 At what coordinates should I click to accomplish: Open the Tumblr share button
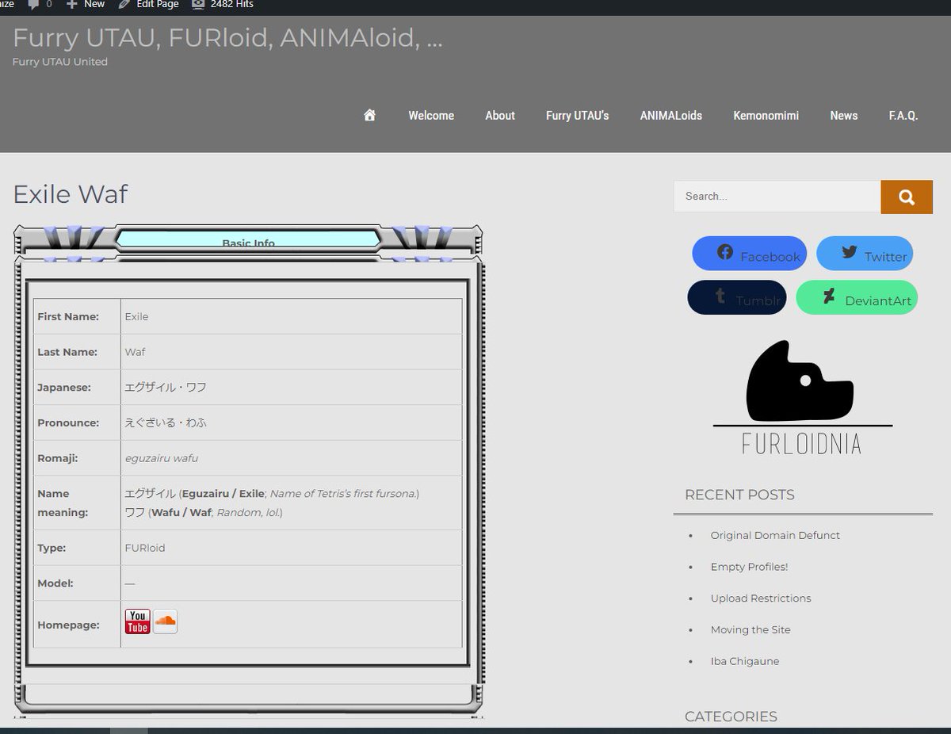click(737, 297)
